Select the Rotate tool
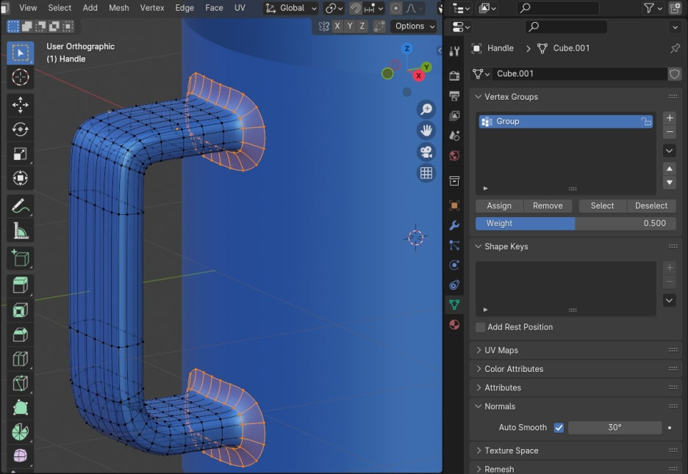Screen dimensions: 688x474 pyautogui.click(x=21, y=129)
